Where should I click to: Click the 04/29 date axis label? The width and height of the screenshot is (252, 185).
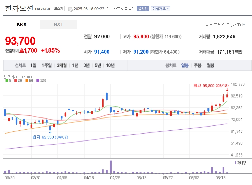[115, 178]
